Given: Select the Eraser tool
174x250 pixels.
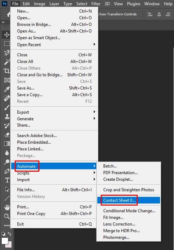Looking at the screenshot, I should (x=7, y=135).
